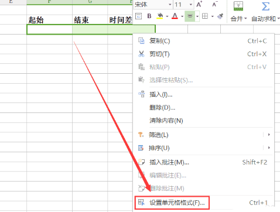Click the borders grid icon
The image size is (280, 212).
(205, 16)
